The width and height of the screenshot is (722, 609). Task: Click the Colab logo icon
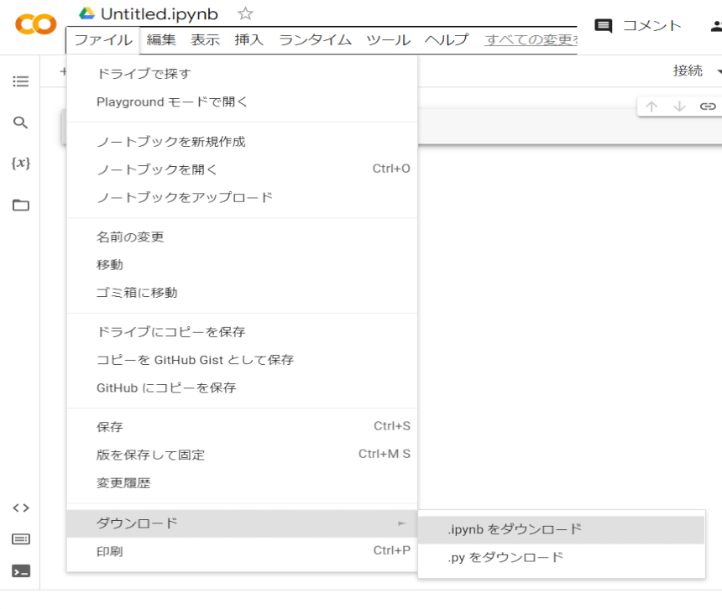click(36, 25)
